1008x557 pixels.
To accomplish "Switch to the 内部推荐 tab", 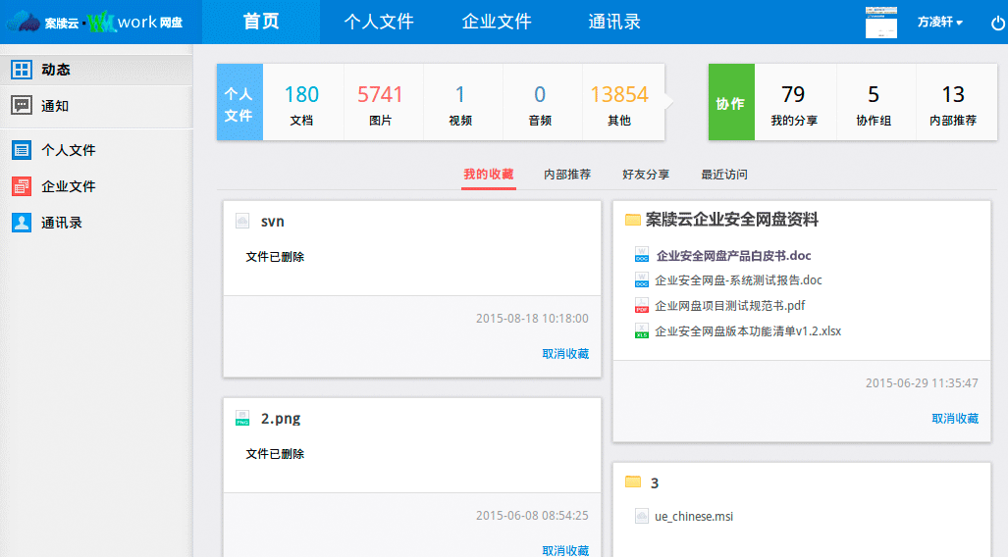I will coord(567,175).
